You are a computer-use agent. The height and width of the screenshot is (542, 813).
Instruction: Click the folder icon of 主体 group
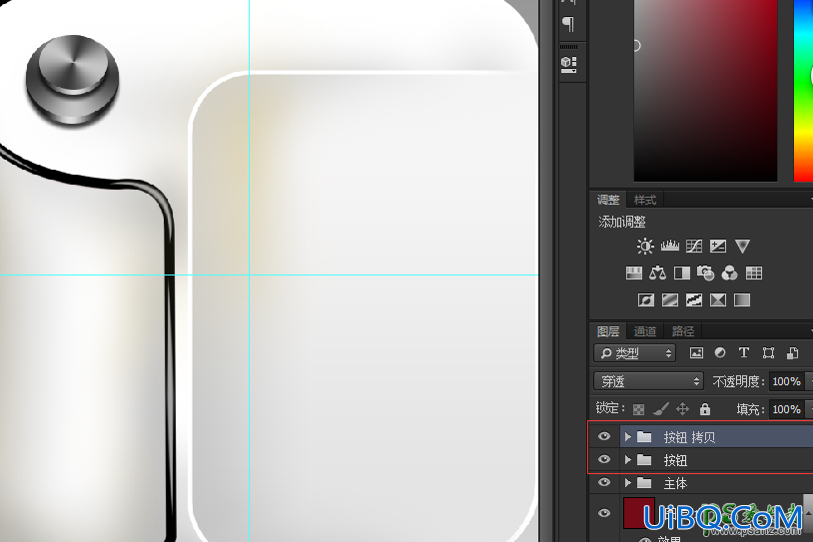644,483
